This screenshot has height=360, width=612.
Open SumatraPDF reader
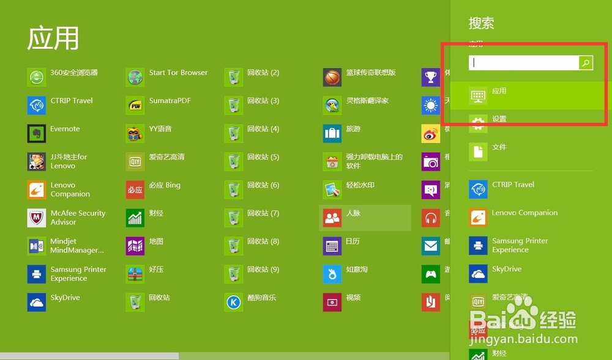[158, 105]
